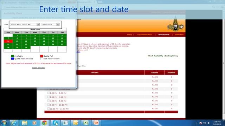Open the Outlook taskbar icon
225x126 pixels.
tap(76, 123)
